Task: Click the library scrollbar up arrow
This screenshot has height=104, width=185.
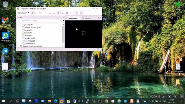Action: (x=63, y=25)
